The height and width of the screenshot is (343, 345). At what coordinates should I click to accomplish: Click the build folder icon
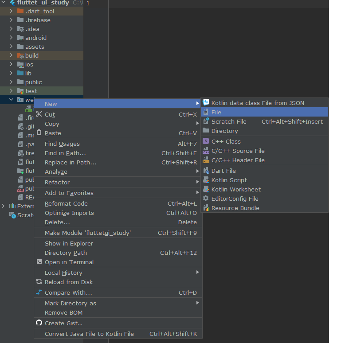tap(20, 56)
